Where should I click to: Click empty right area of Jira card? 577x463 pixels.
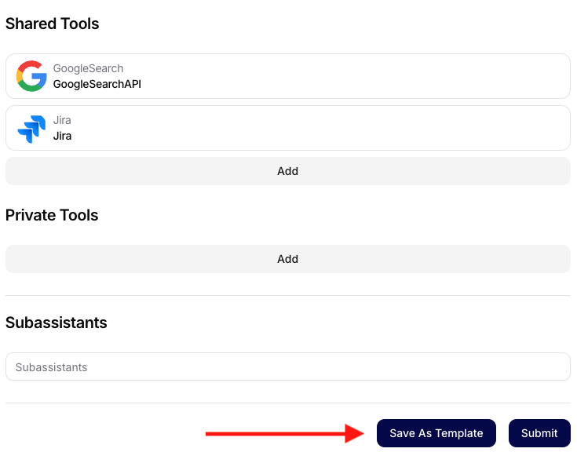pos(393,128)
